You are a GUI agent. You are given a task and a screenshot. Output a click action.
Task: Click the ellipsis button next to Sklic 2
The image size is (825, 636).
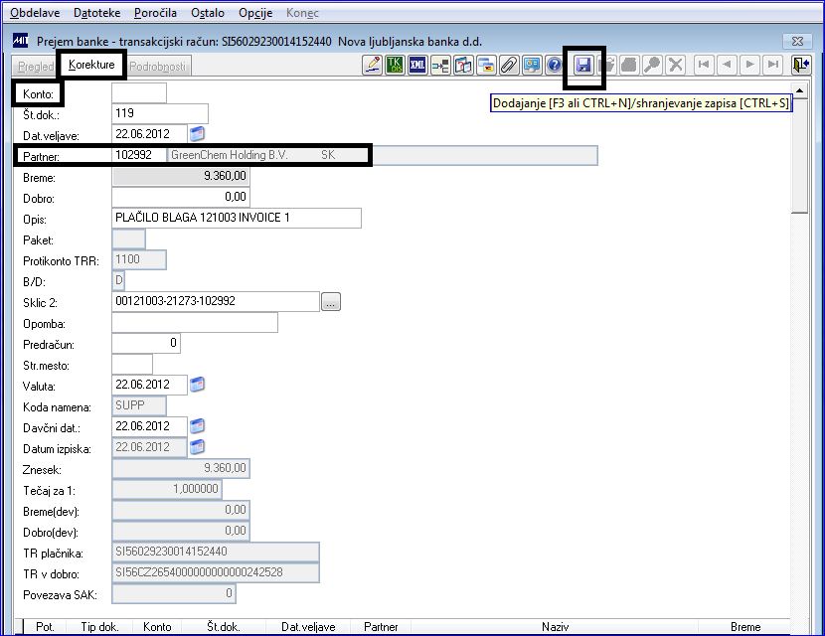pos(330,302)
